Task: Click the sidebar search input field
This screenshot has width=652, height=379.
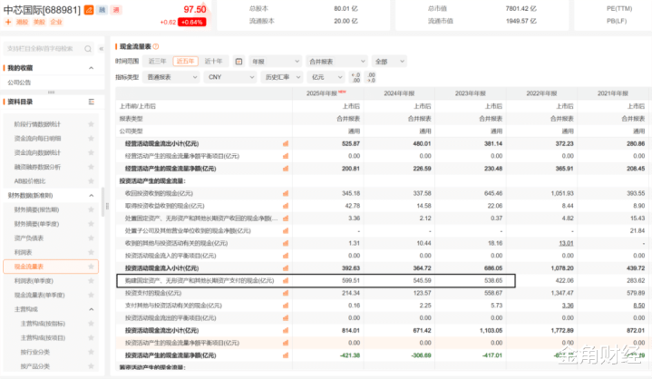Action: pos(41,46)
